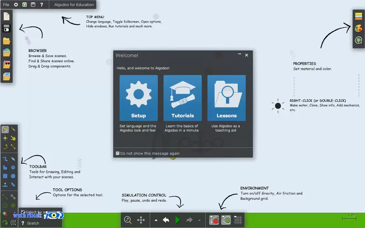Open the Lessons tile
This screenshot has width=365, height=228.
[226, 98]
